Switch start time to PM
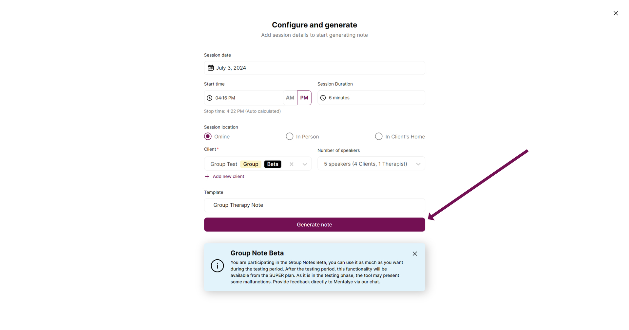Screen dimensions: 629x330 click(304, 98)
